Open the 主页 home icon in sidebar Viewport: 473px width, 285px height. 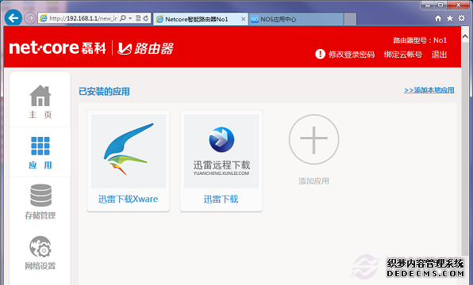point(40,96)
